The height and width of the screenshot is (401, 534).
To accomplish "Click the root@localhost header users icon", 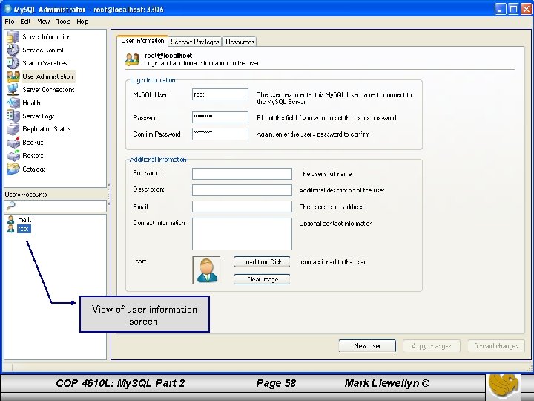I will pos(132,59).
